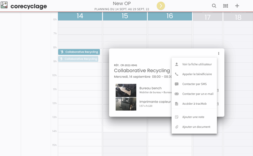
Task: Click the phone icon in menu
Action: [x=177, y=74]
